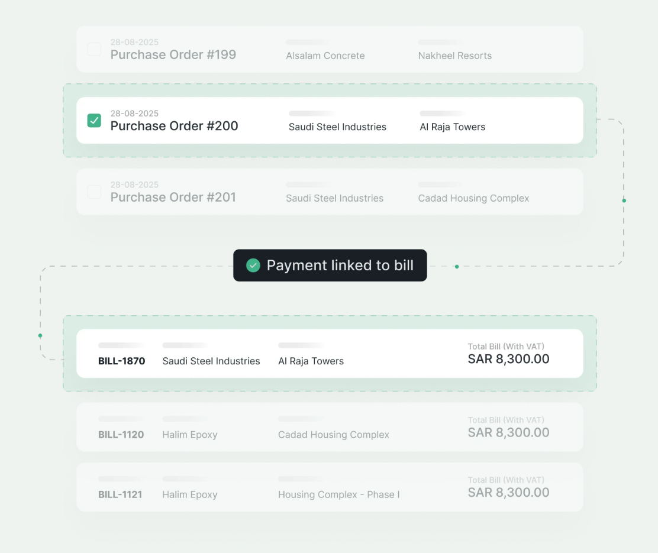Click Saudi Steel Industries in order #200
658x553 pixels.
[x=337, y=127]
